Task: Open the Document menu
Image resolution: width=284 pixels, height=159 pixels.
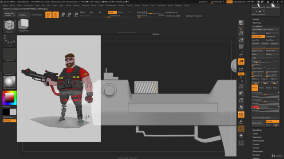Action: click(x=28, y=5)
